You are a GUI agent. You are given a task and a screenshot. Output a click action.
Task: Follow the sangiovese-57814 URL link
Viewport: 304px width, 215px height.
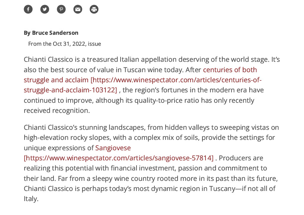click(119, 158)
